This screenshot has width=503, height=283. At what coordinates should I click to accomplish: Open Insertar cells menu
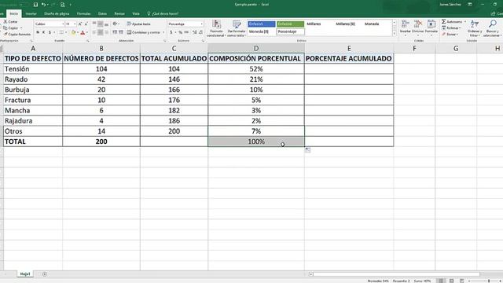pyautogui.click(x=406, y=28)
